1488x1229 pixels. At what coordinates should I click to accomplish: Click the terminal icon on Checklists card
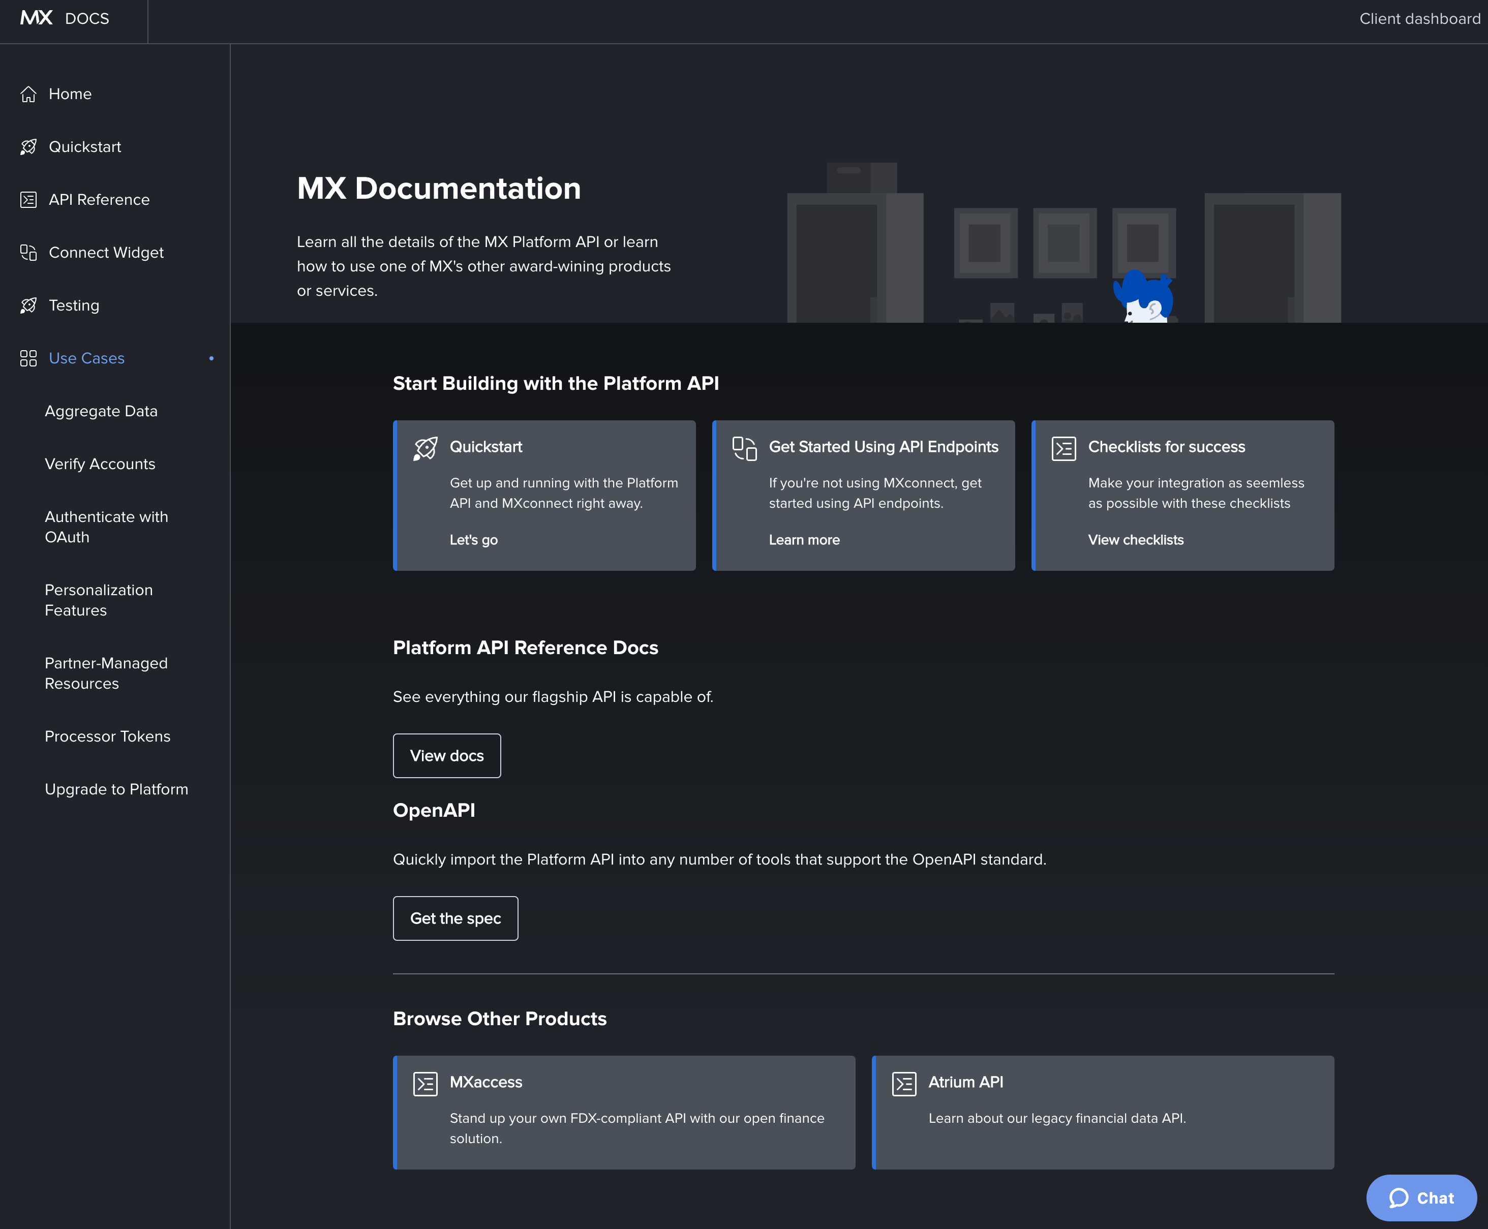(x=1064, y=449)
